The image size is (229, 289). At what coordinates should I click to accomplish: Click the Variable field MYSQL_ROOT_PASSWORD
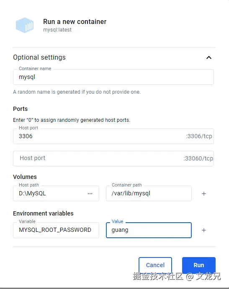56,230
